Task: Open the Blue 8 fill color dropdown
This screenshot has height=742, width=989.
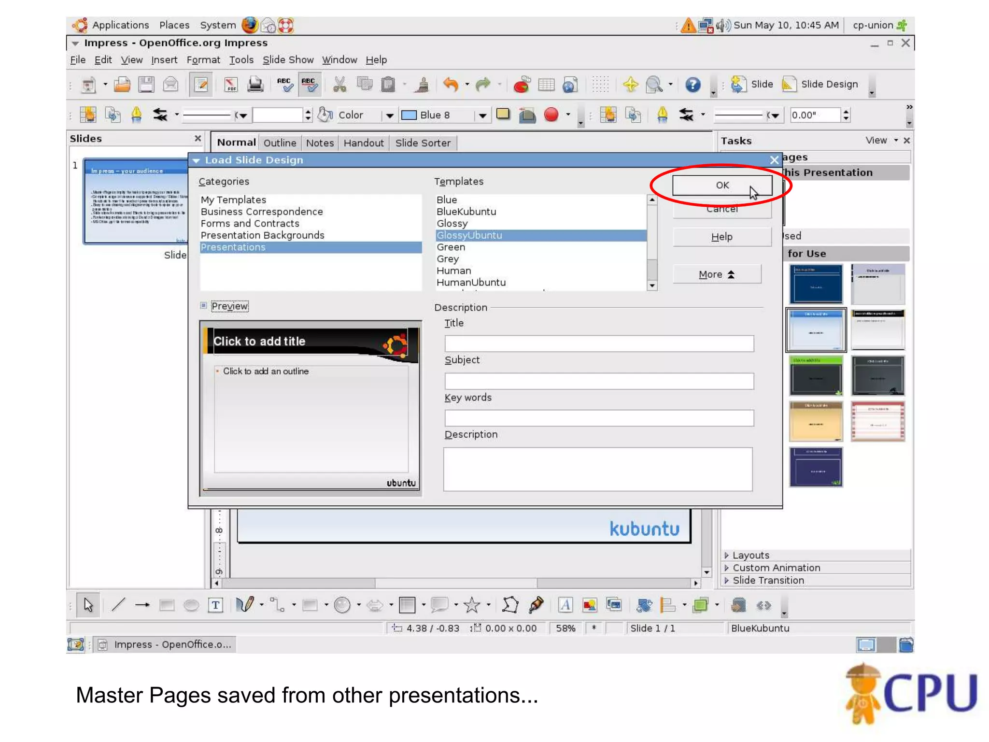Action: point(482,115)
